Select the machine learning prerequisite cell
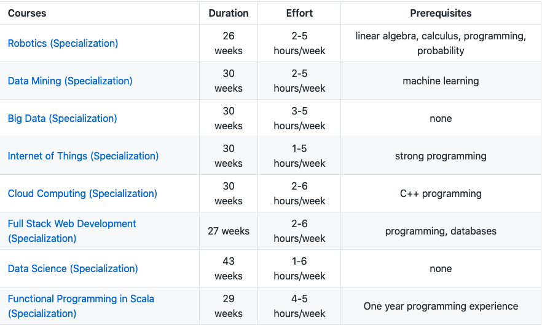 click(441, 81)
